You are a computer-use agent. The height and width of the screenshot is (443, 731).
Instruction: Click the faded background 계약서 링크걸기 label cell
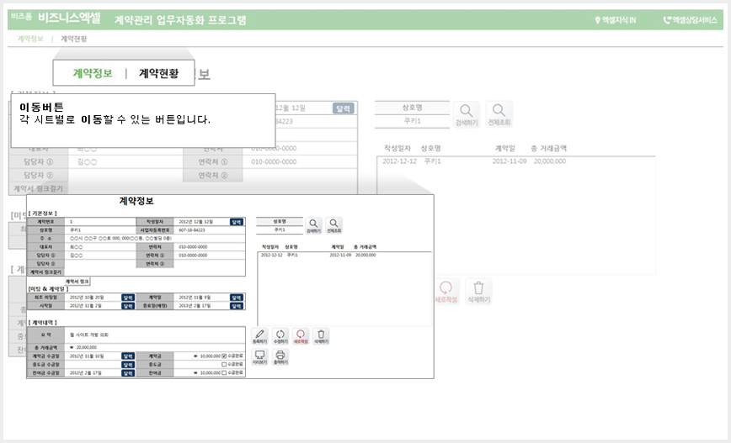(x=38, y=188)
